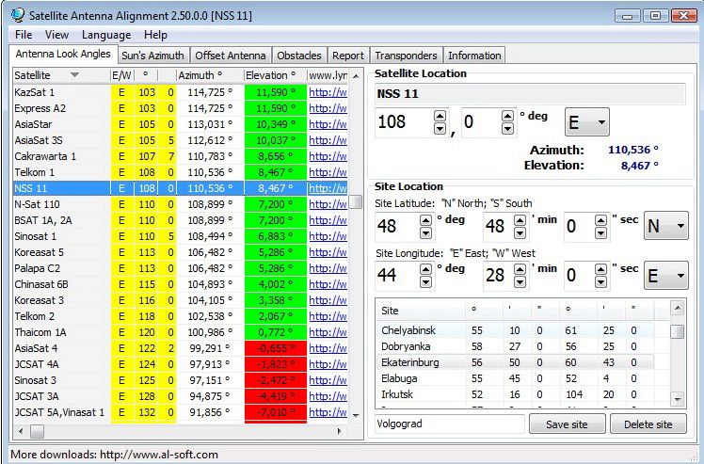
Task: Decrease site longitude seconds spinner
Action: (x=600, y=281)
